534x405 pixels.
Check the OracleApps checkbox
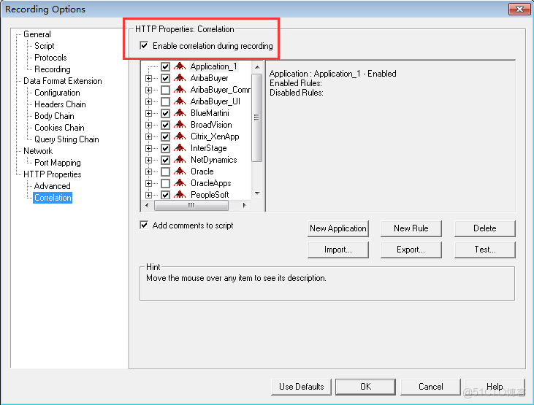coord(166,183)
